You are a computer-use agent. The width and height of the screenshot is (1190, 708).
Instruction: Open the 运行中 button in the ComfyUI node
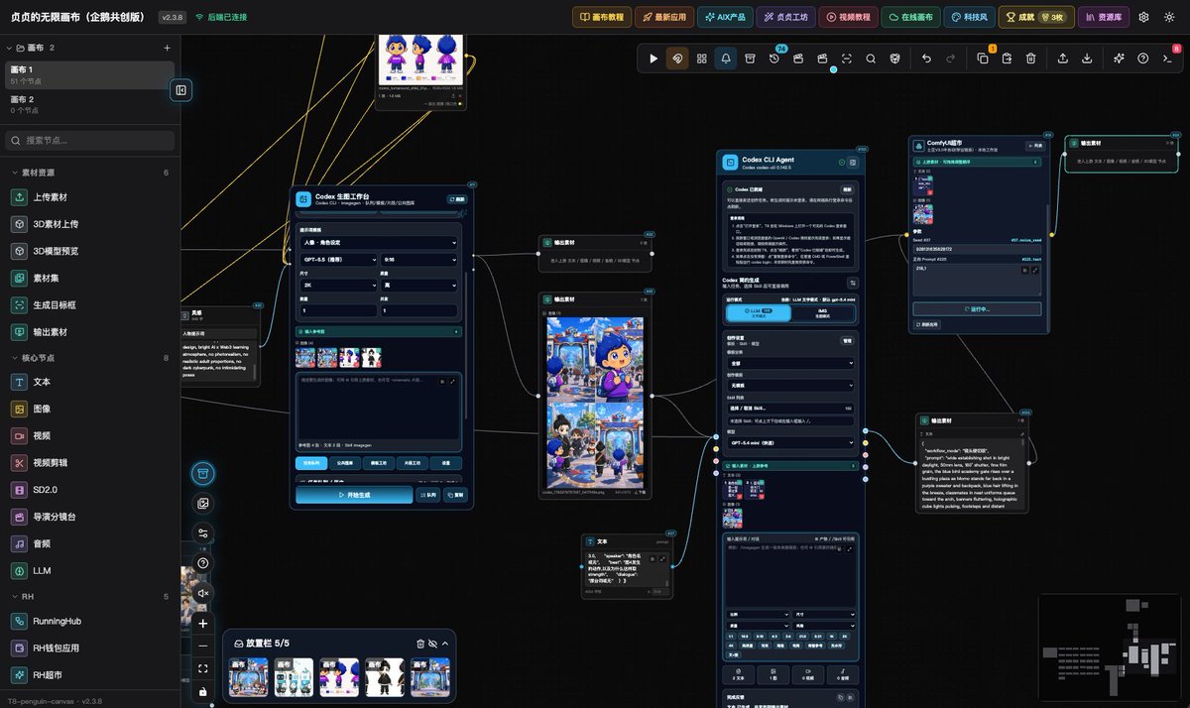(978, 308)
